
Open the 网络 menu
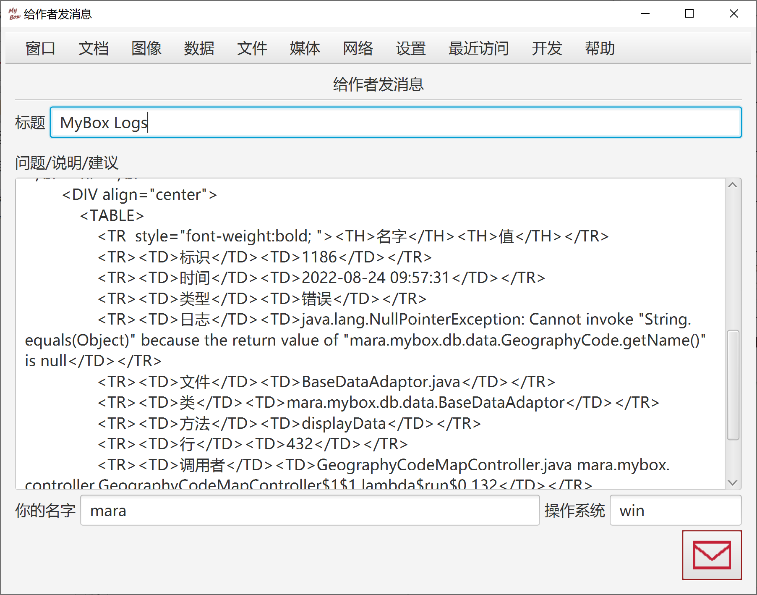(358, 48)
